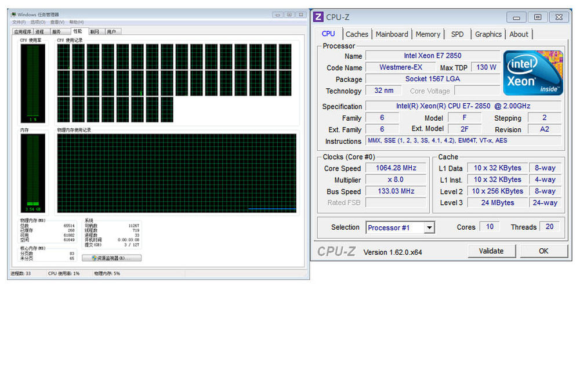This screenshot has height=387, width=580.
Task: Click the Ext. Model value 2F
Action: coord(464,129)
